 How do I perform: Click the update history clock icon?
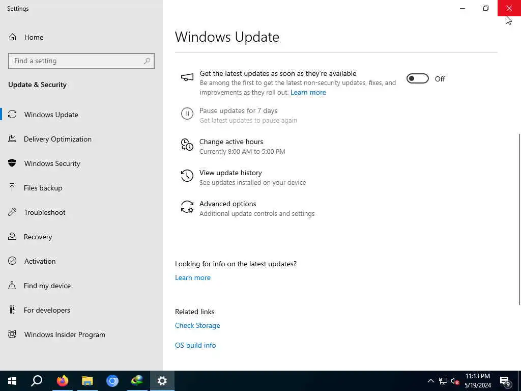pyautogui.click(x=187, y=176)
